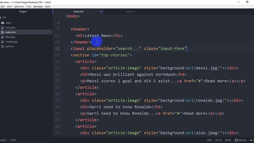Open the Edit menu
Image resolution: width=254 pixels, height=143 pixels.
(3, 6)
